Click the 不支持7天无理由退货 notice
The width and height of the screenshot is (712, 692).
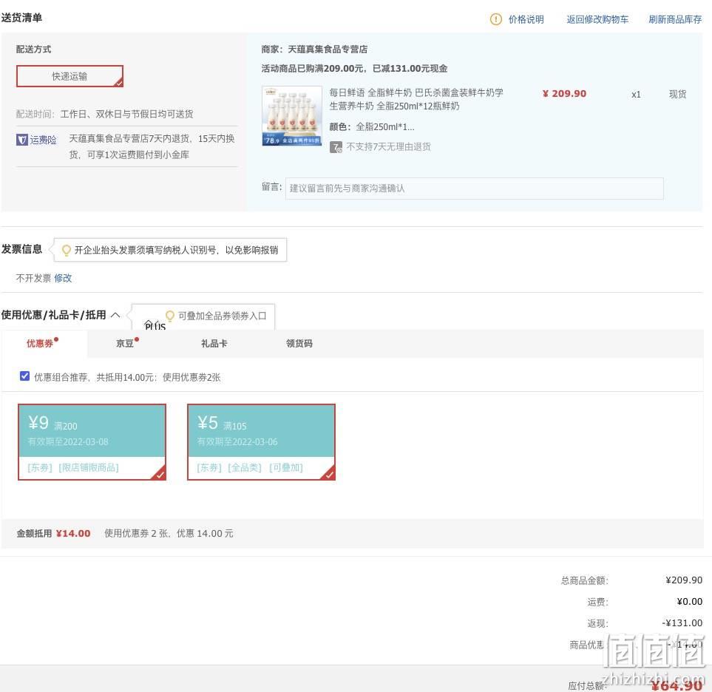coord(389,146)
